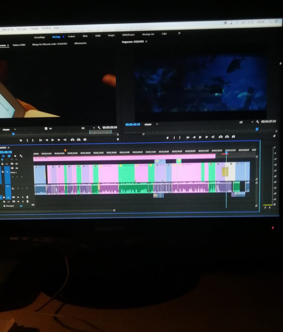Expand the workspace overflow chevron after Color

pyautogui.click(x=179, y=33)
